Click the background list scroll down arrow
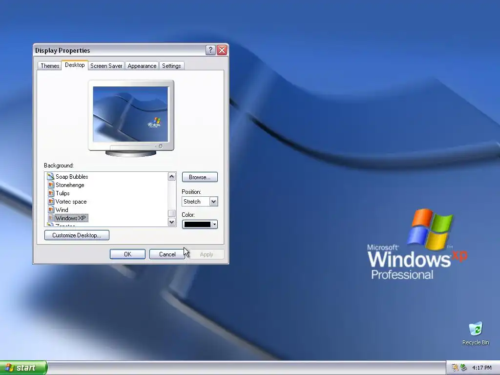Viewport: 500px width, 375px height. 172,222
